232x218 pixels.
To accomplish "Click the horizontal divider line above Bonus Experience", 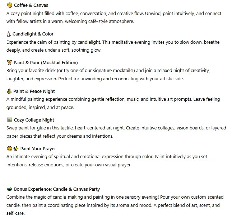I will [x=117, y=177].
